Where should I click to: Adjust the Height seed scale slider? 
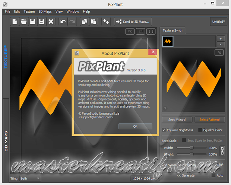(x=192, y=154)
